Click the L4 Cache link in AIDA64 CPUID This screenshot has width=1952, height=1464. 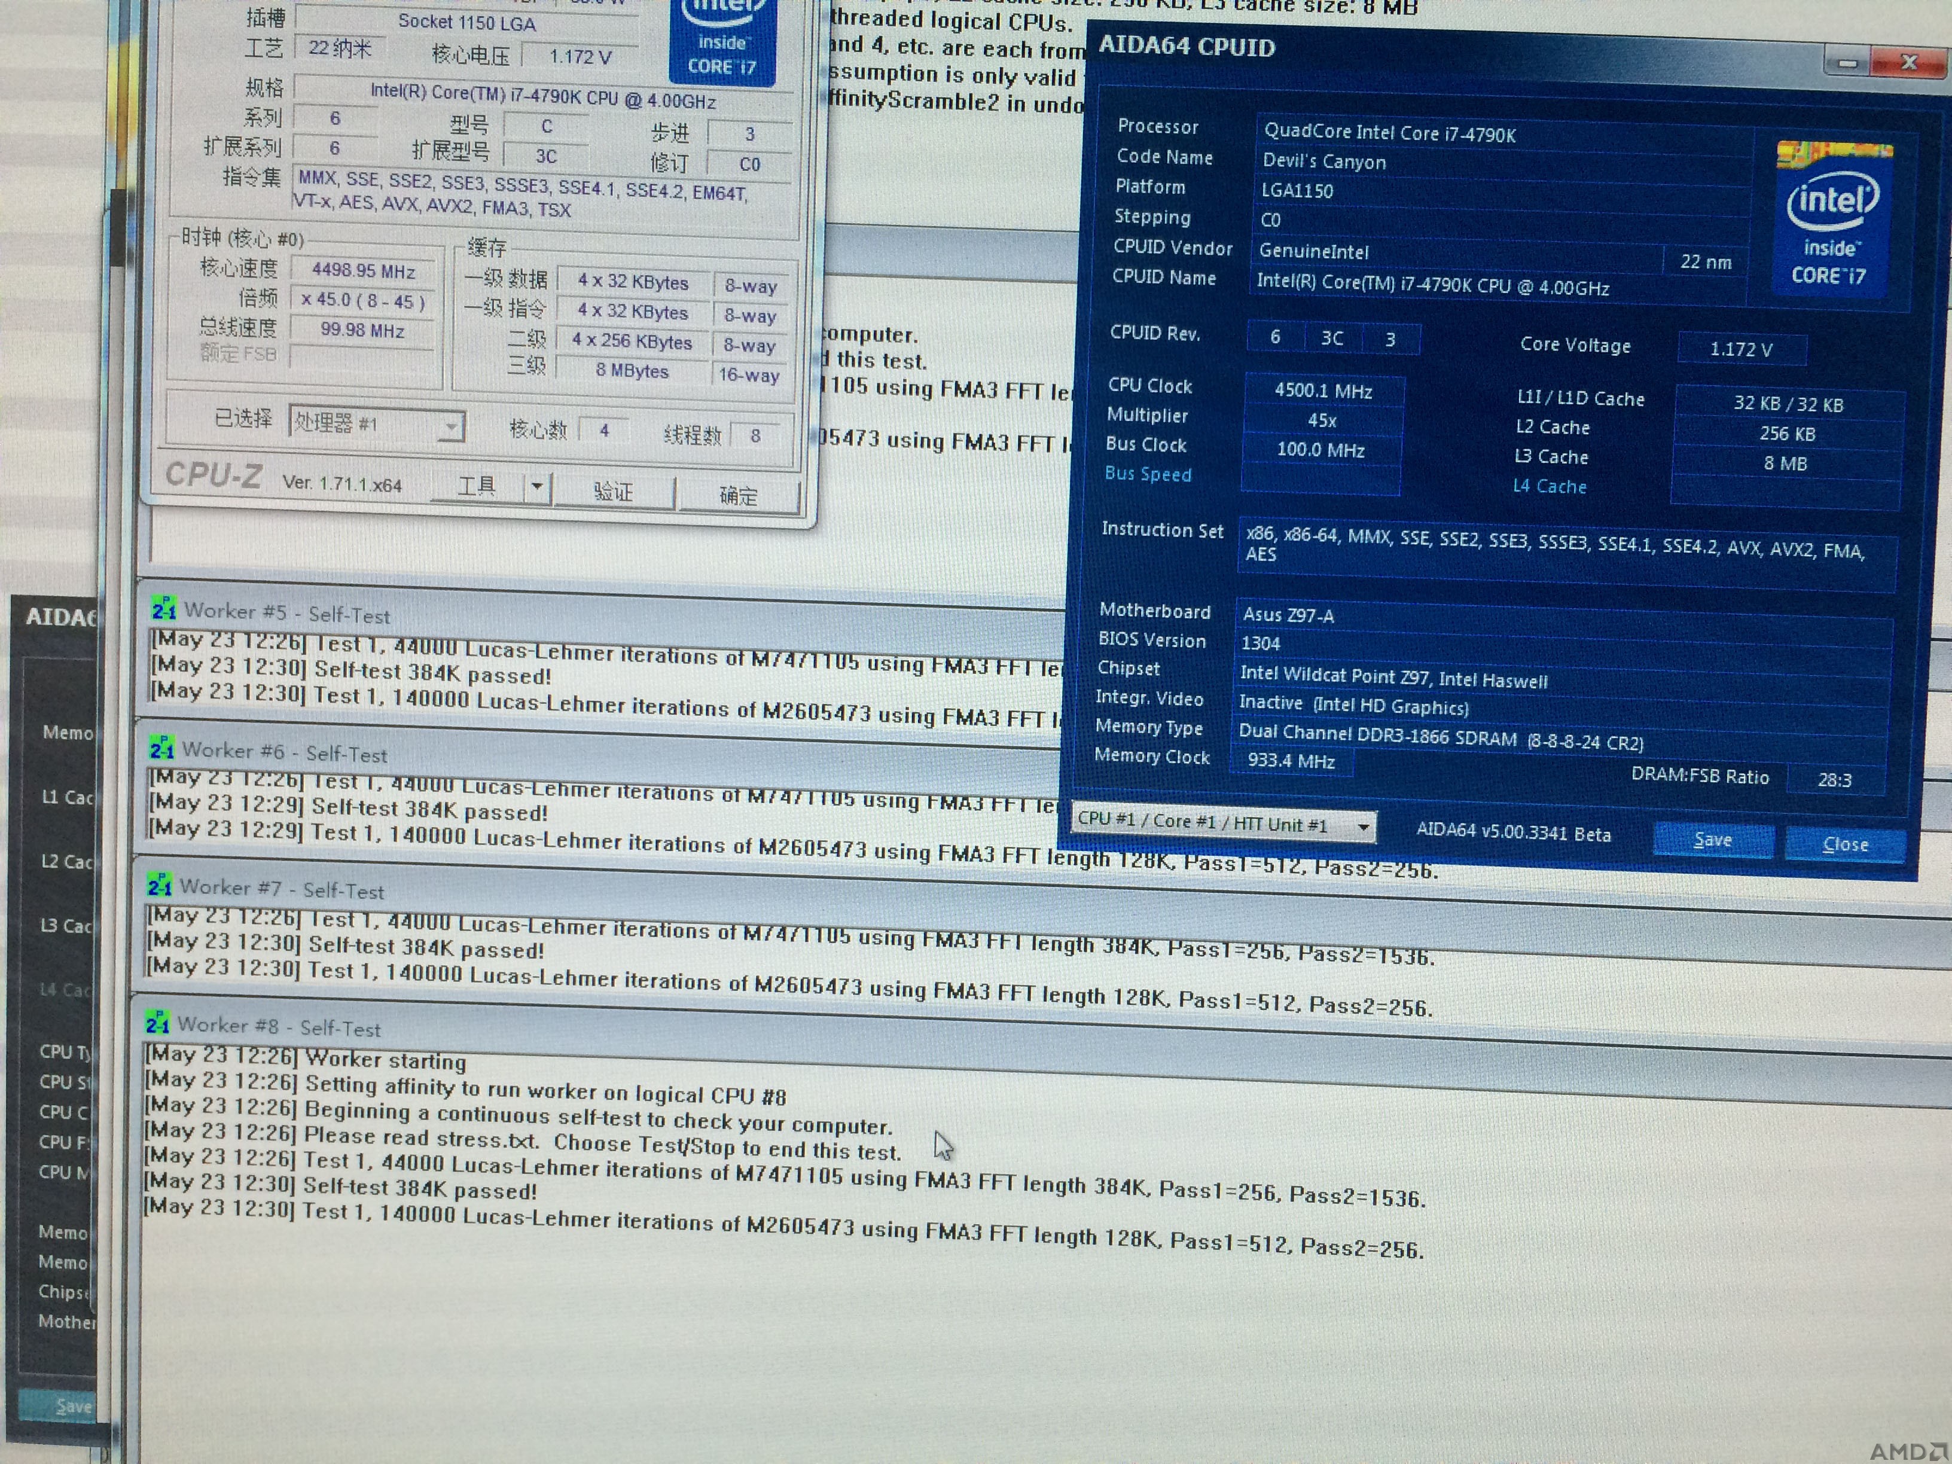[x=1549, y=486]
